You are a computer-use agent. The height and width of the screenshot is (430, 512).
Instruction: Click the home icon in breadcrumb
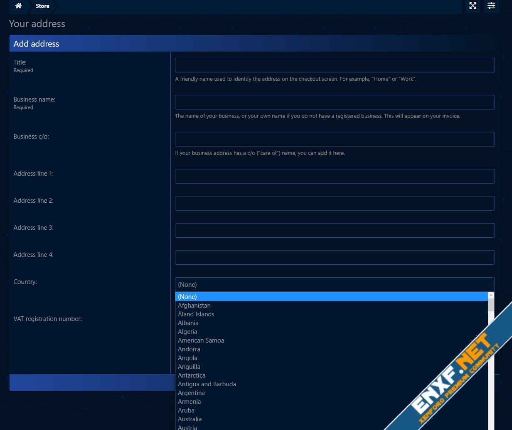pos(18,6)
